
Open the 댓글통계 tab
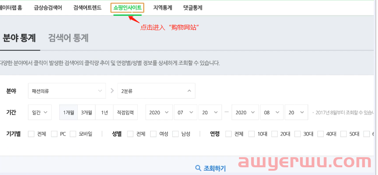[192, 8]
